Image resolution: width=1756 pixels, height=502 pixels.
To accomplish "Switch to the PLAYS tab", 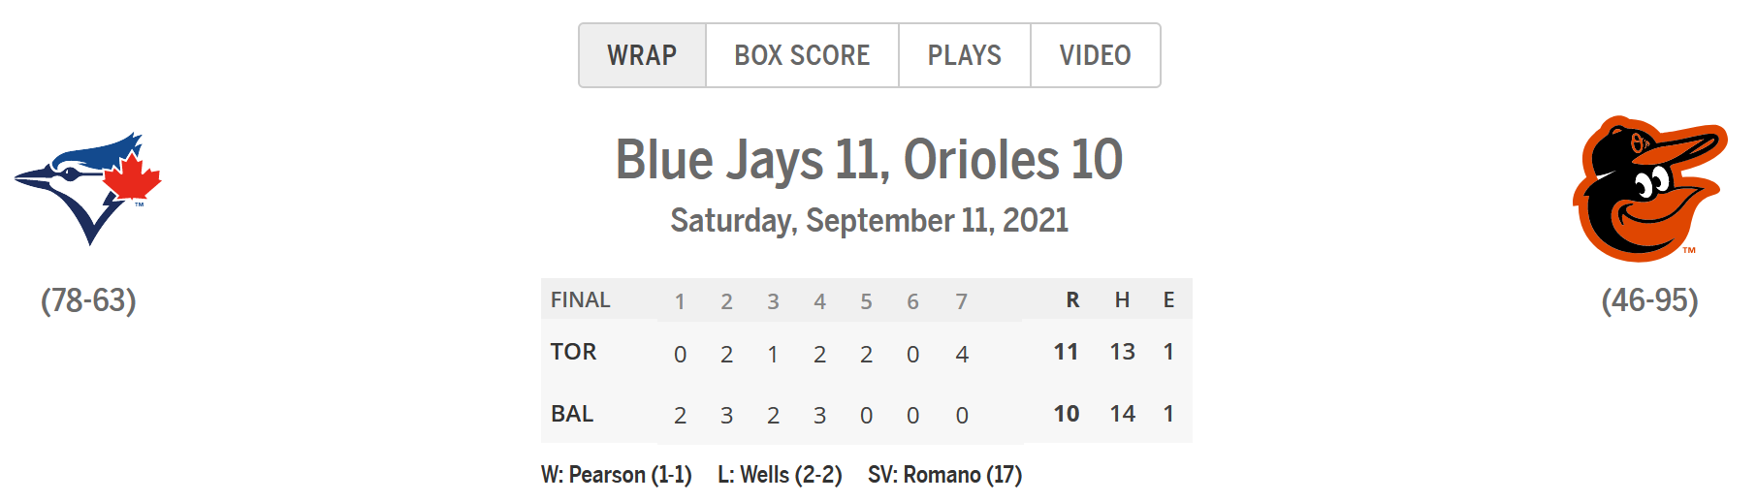I will pyautogui.click(x=964, y=55).
